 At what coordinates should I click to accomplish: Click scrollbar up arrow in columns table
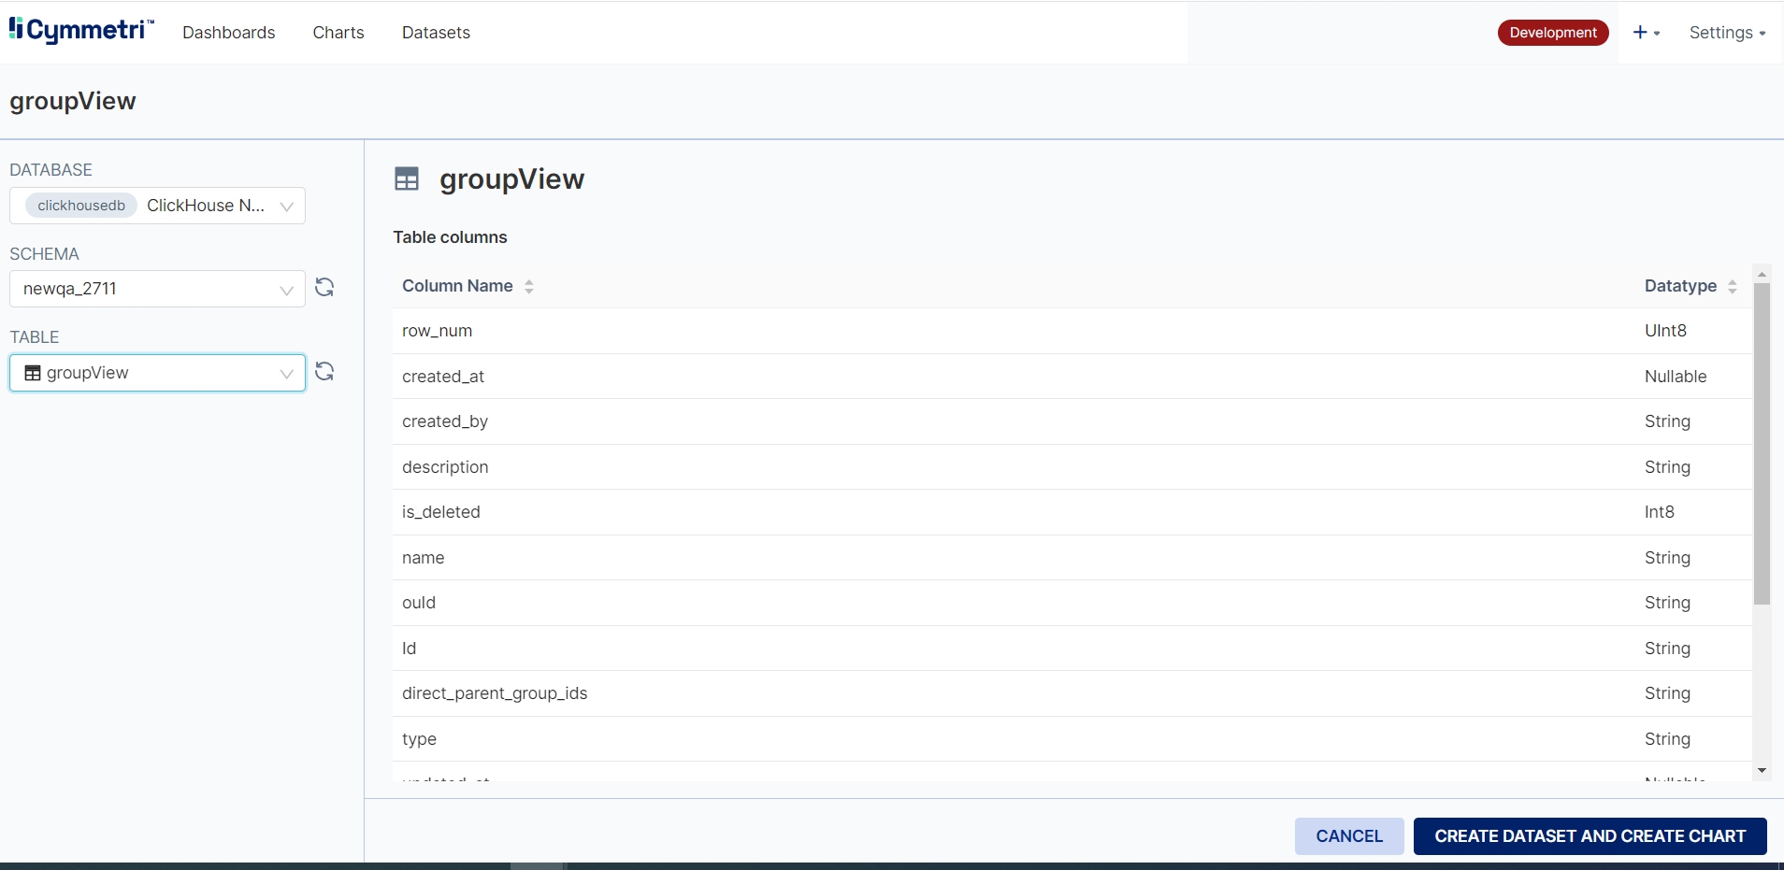point(1762,275)
